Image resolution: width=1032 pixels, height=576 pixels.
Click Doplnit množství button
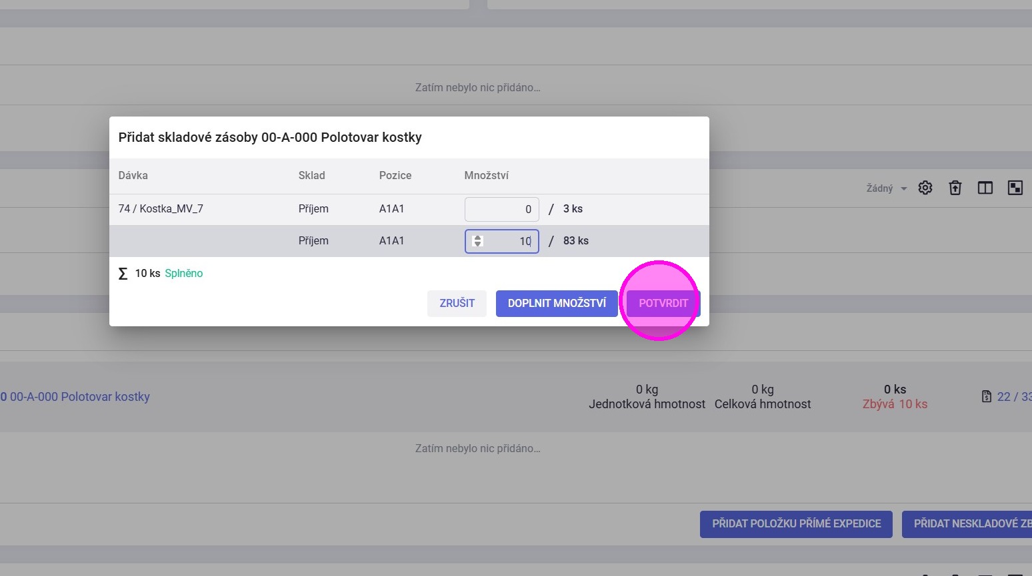(557, 304)
